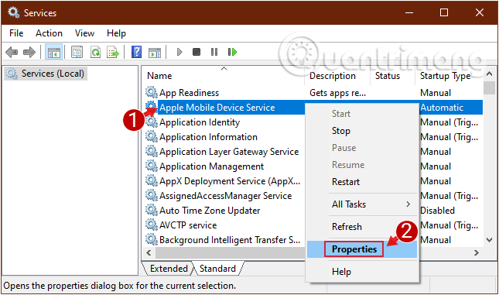Switch to the Extended tab
The height and width of the screenshot is (295, 499).
coord(169,269)
